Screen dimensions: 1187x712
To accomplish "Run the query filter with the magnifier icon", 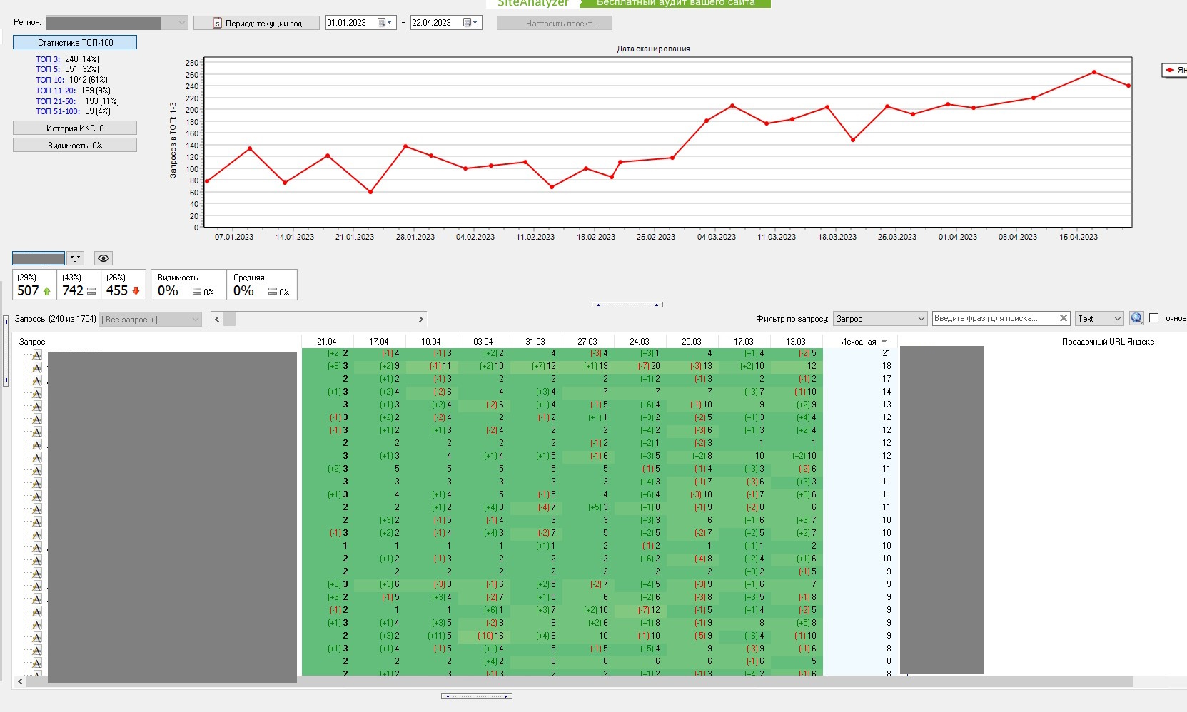I will tap(1136, 318).
